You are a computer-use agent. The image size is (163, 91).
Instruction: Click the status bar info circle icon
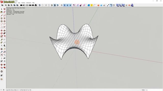coord(4,90)
